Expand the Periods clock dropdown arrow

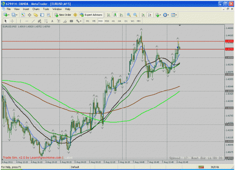click(168, 15)
